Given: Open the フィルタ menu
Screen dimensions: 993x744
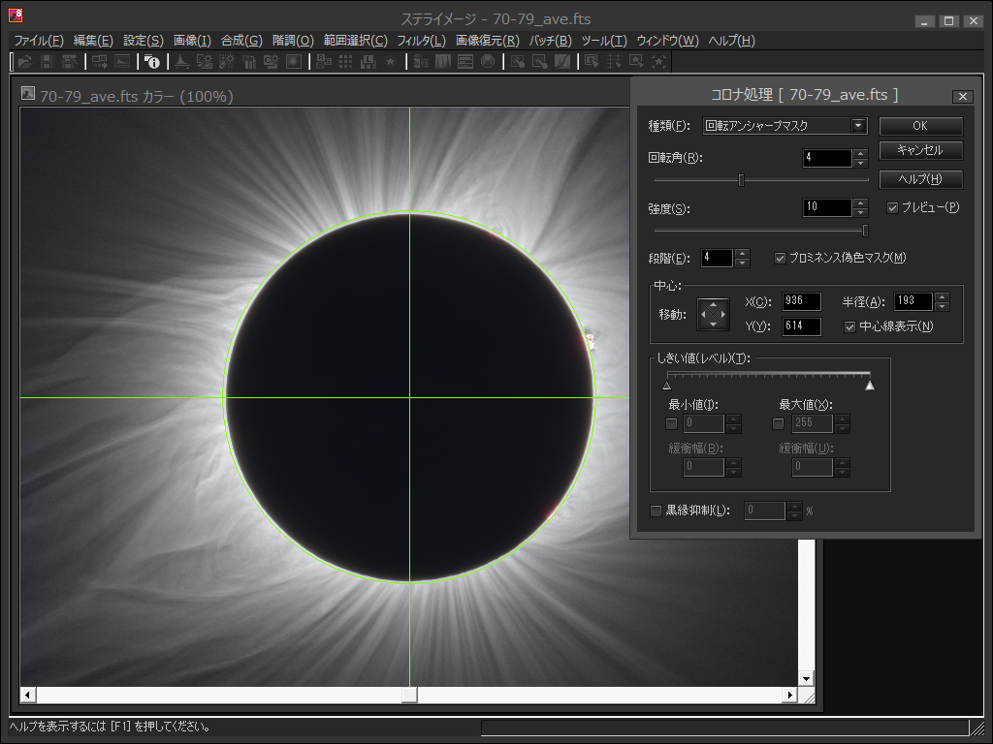Looking at the screenshot, I should click(421, 41).
